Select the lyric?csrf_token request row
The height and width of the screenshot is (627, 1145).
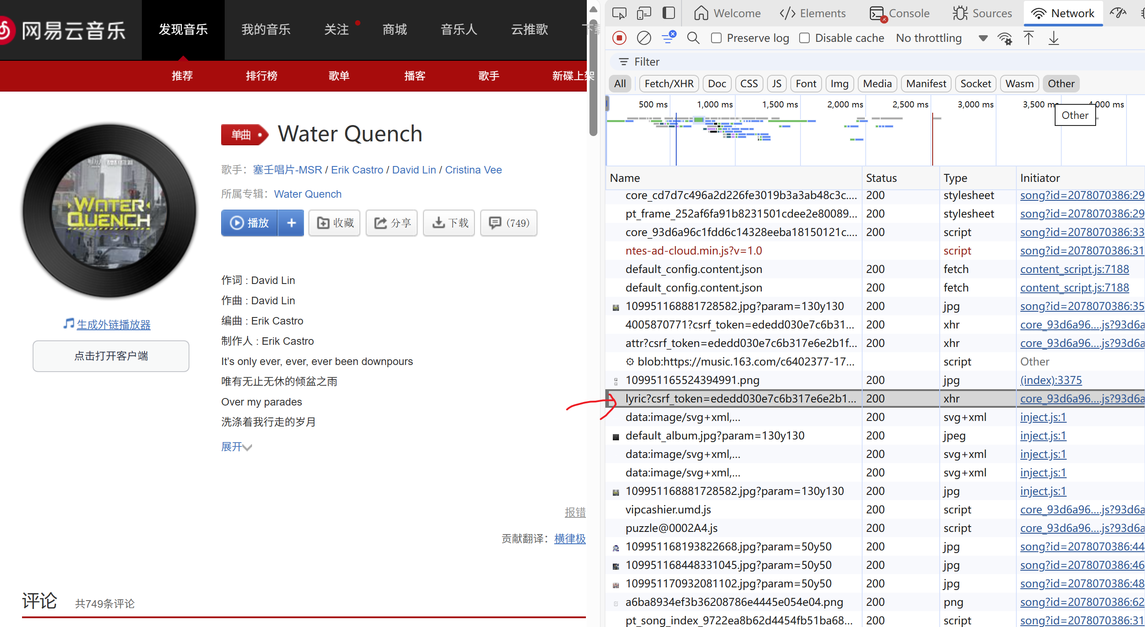(x=740, y=398)
